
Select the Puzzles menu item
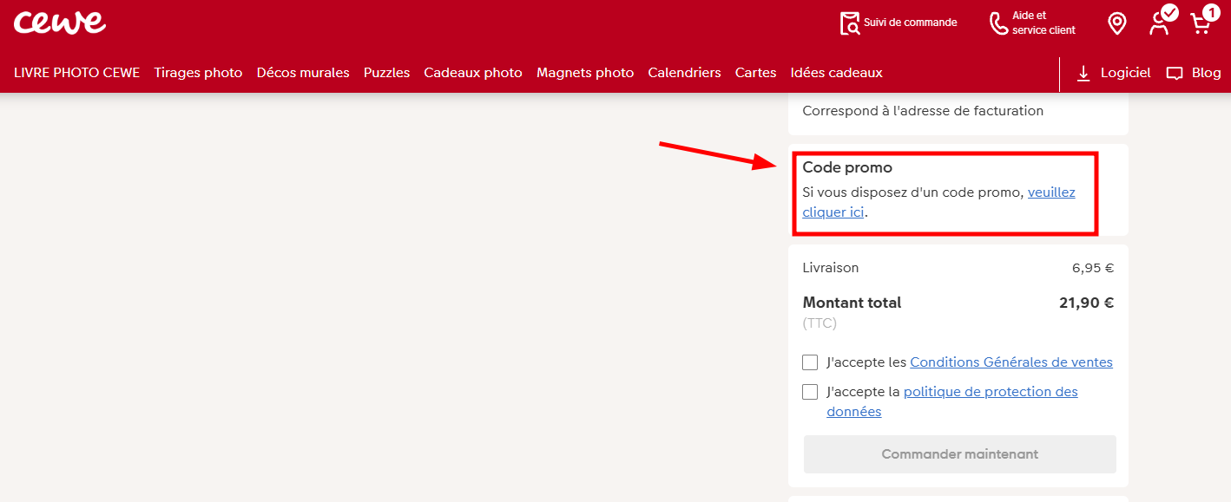(386, 73)
